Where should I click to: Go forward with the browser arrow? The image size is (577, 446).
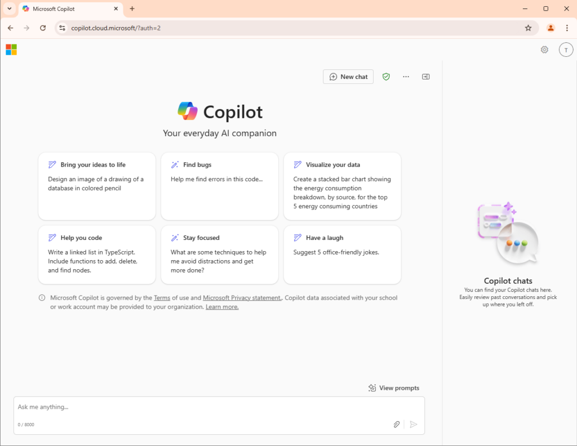(26, 28)
